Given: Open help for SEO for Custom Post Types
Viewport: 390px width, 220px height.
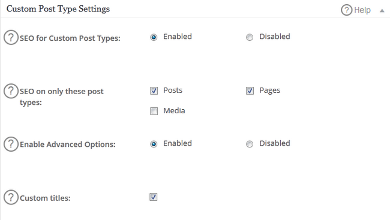Looking at the screenshot, I should click(x=11, y=38).
